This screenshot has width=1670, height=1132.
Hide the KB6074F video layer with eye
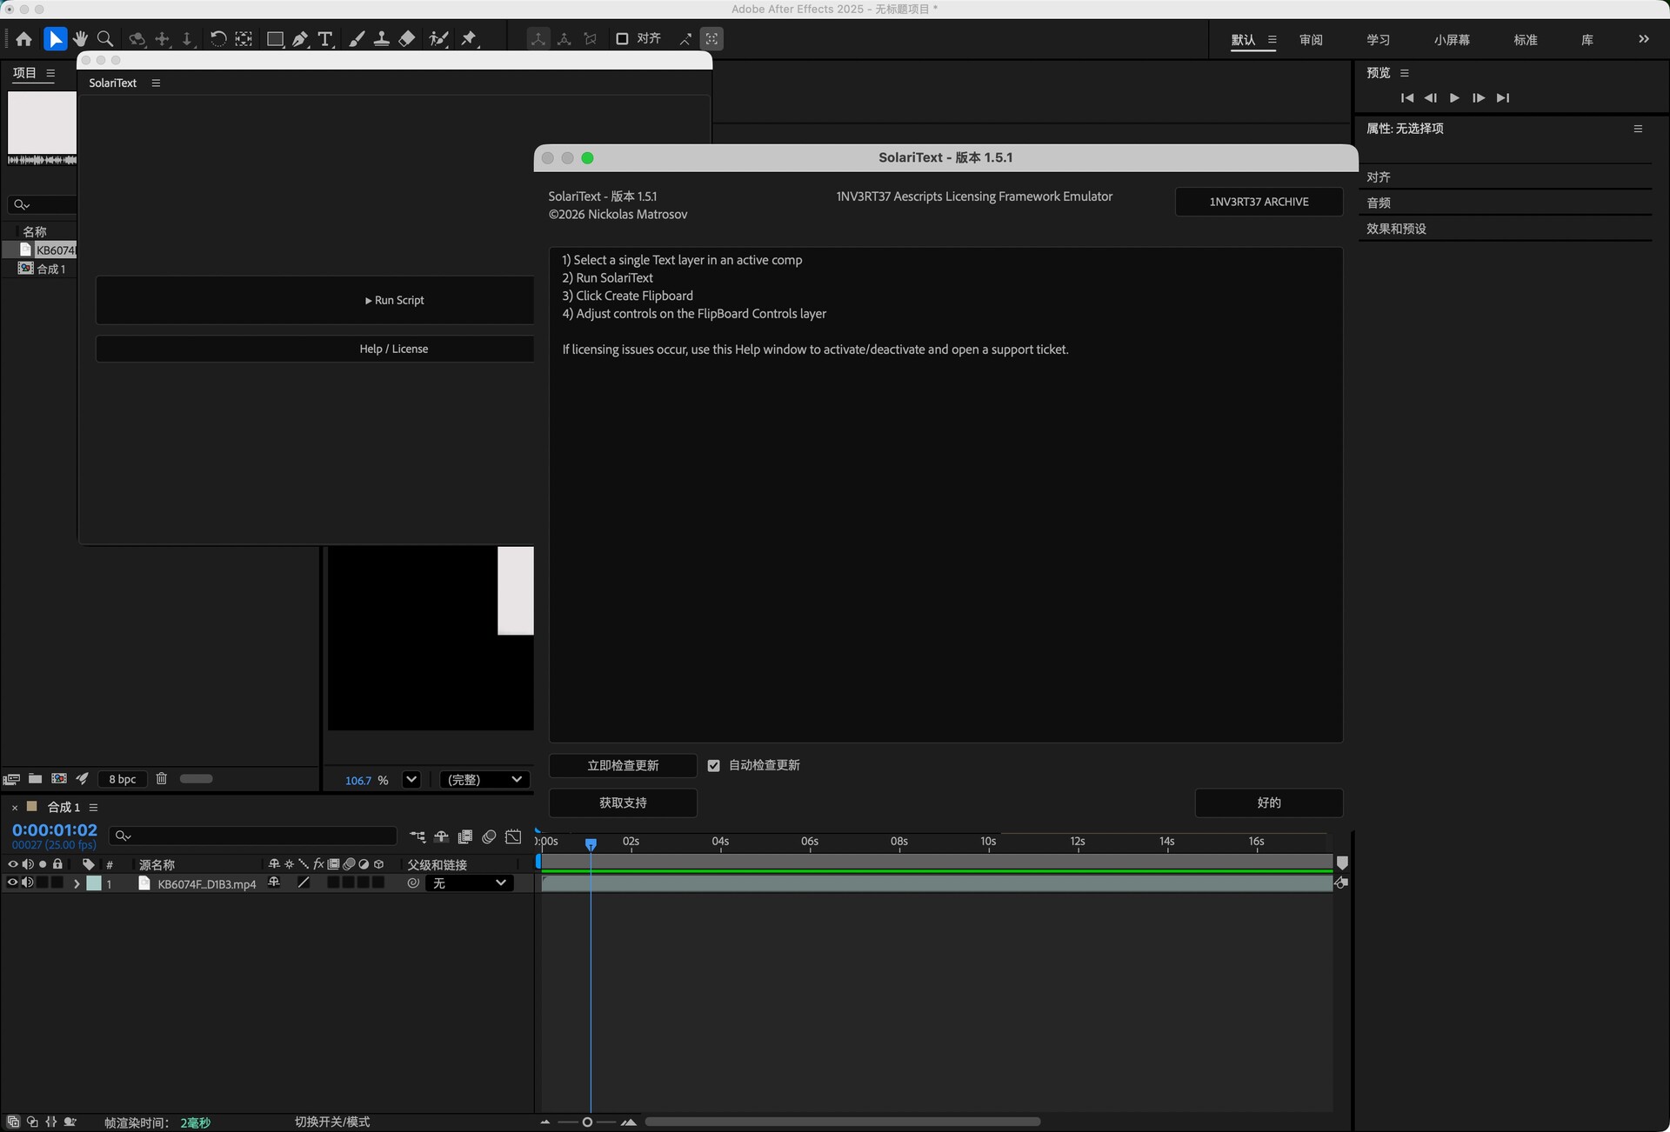[12, 883]
